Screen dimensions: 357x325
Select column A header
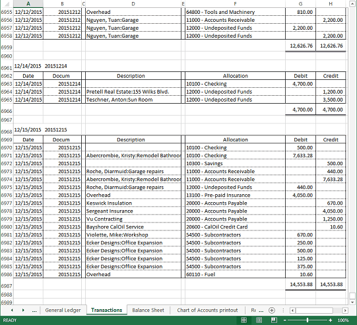point(28,4)
